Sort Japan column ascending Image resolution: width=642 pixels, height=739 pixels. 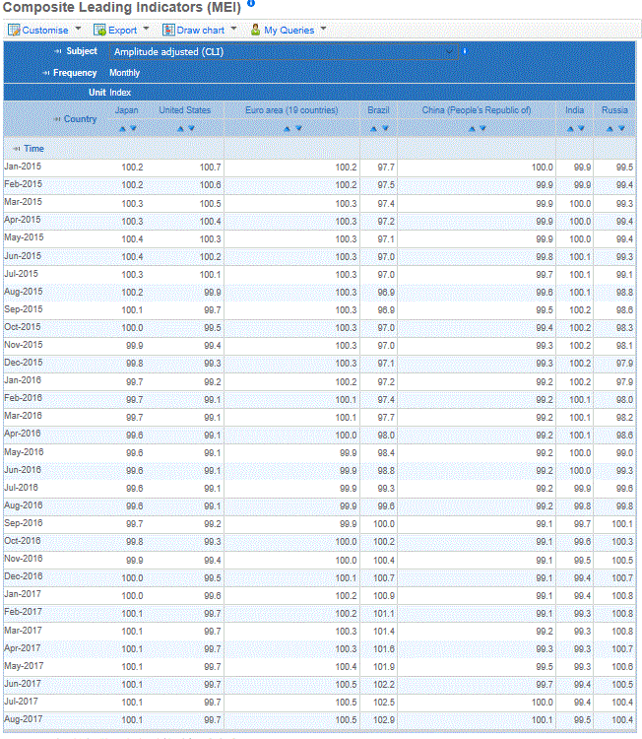click(x=122, y=128)
